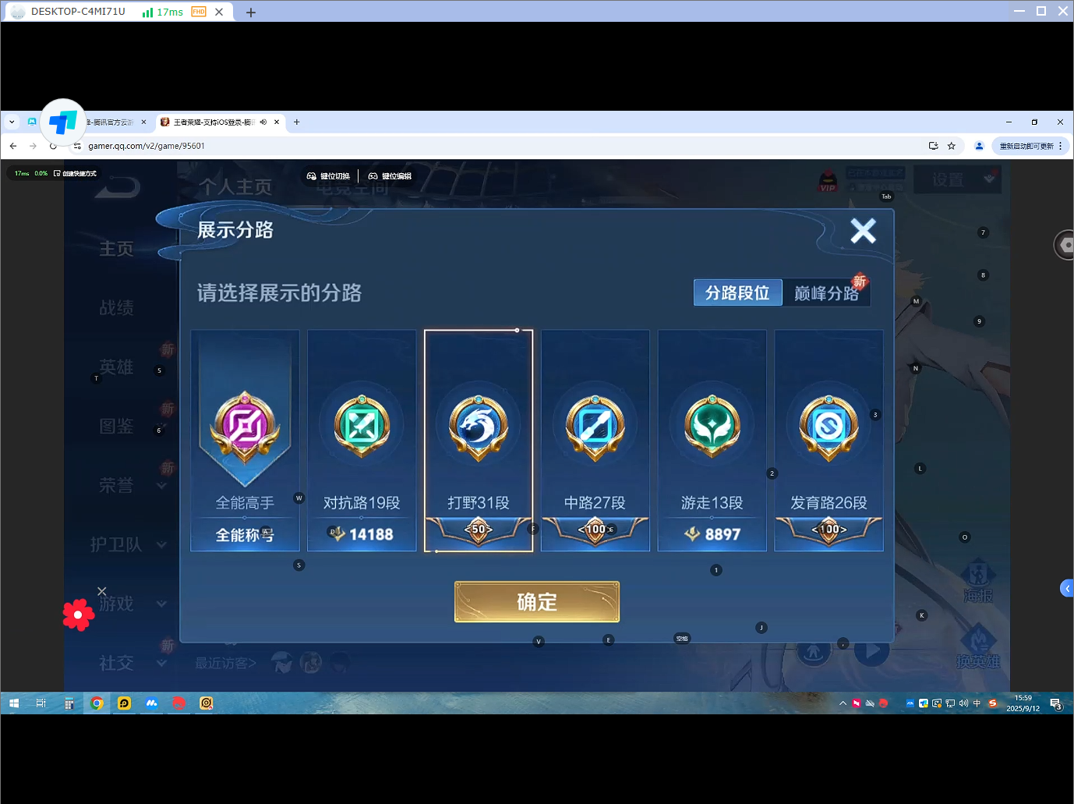Screen dimensions: 1074x804
Task: Confirm with the 确定 button
Action: point(537,602)
